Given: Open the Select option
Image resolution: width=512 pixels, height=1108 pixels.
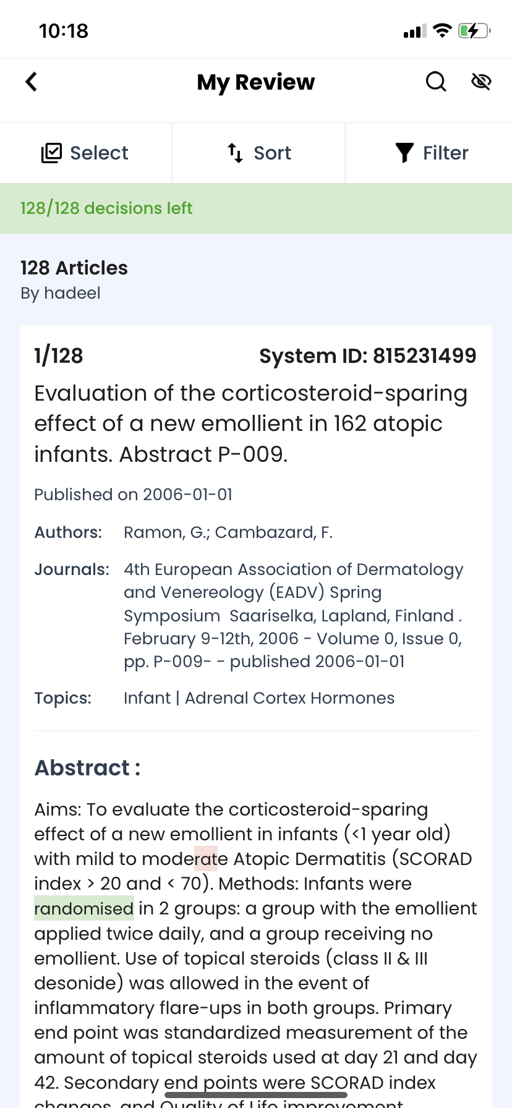Looking at the screenshot, I should tap(85, 153).
